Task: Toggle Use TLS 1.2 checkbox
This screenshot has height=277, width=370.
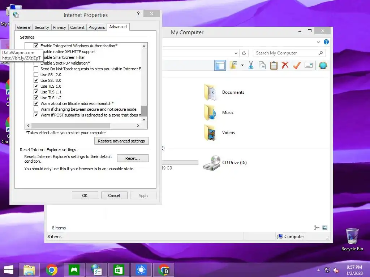Action: coord(36,98)
